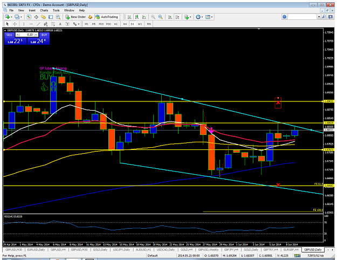
Task: Select the Text Label tool
Action: coord(67,24)
